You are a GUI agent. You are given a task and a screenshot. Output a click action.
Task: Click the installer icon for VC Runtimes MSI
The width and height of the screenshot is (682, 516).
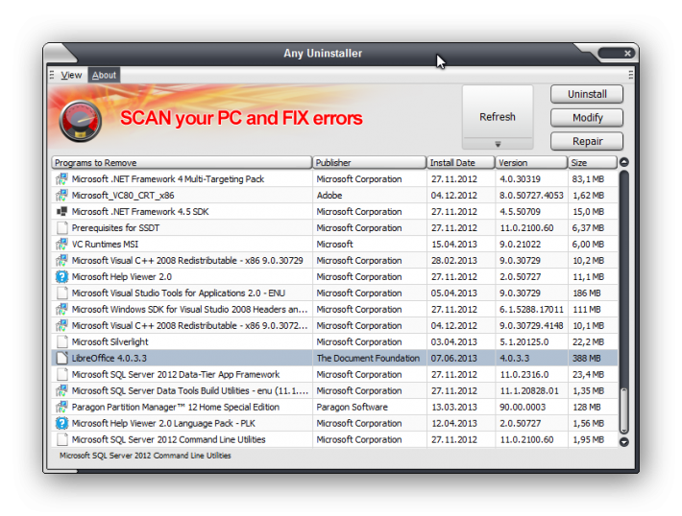coord(61,245)
